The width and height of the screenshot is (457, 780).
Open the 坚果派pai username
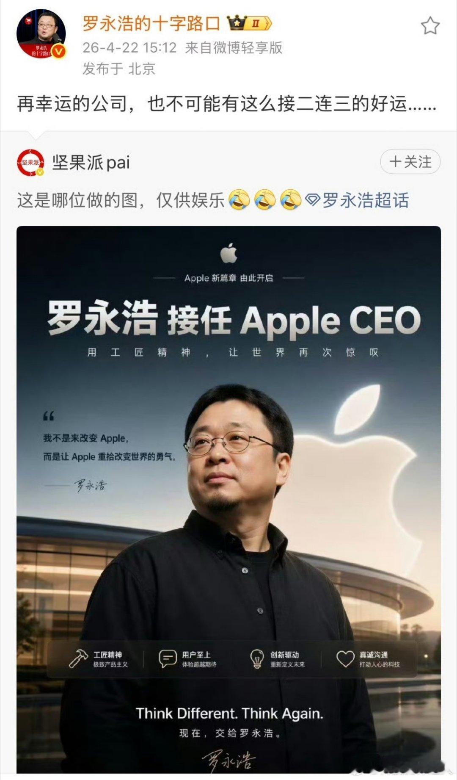[91, 162]
